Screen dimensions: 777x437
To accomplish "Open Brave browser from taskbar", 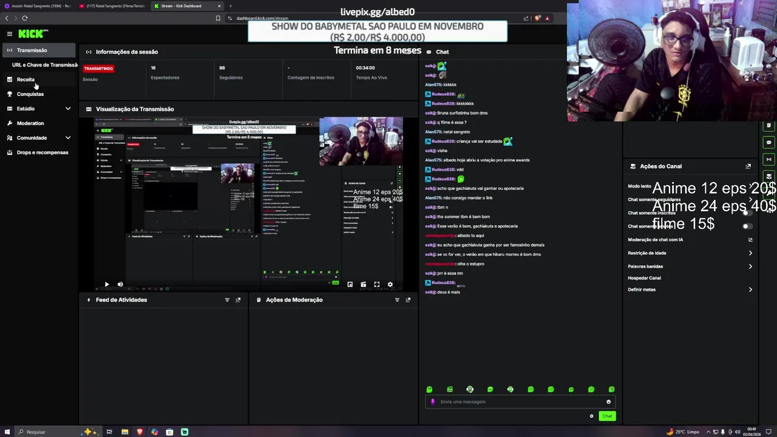I will click(x=140, y=432).
